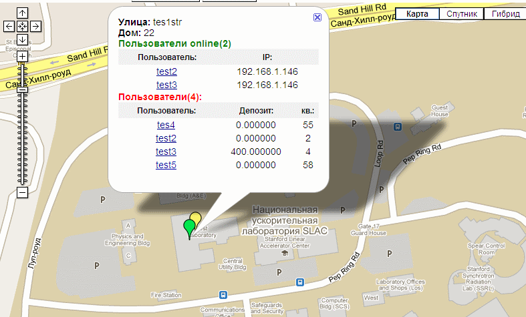The height and width of the screenshot is (317, 526).
Task: Pan the map down with arrow button
Action: [22, 39]
